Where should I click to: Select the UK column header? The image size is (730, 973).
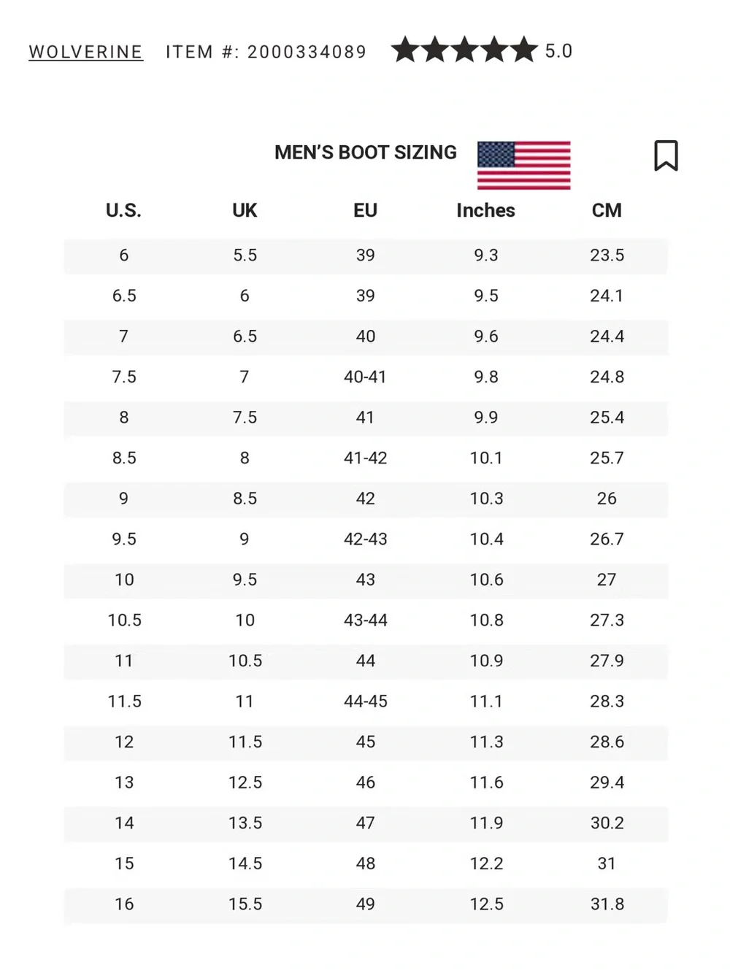point(245,210)
